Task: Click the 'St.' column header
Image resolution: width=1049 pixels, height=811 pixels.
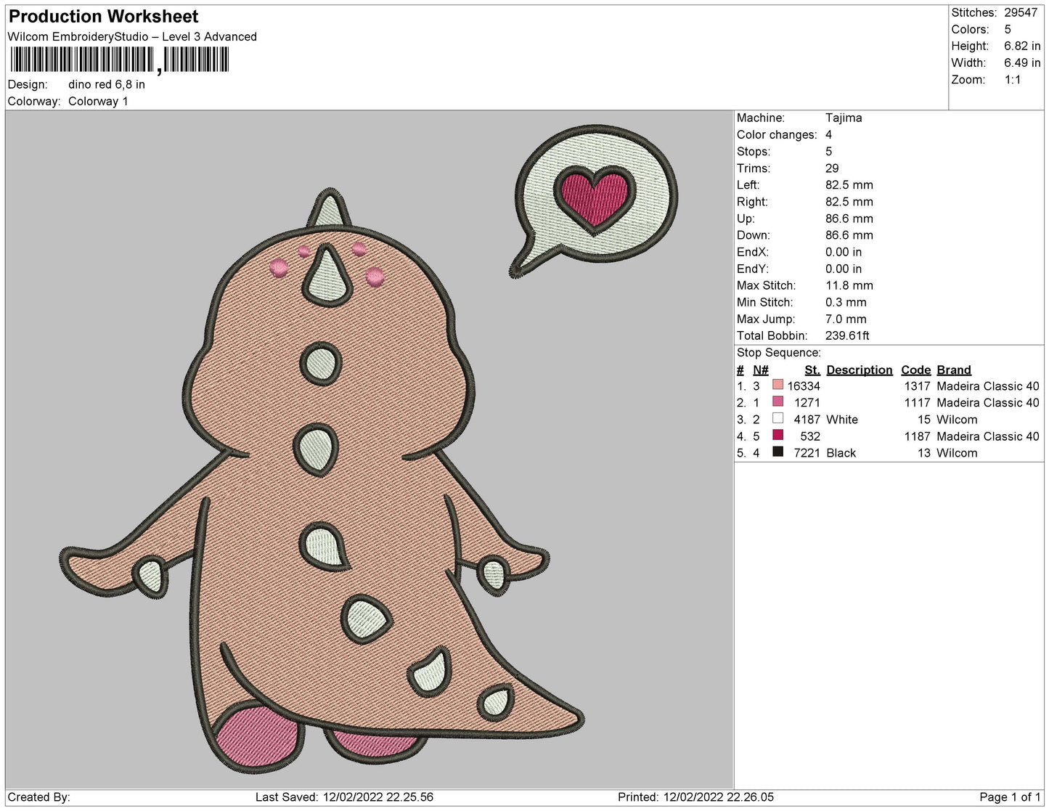Action: [812, 370]
